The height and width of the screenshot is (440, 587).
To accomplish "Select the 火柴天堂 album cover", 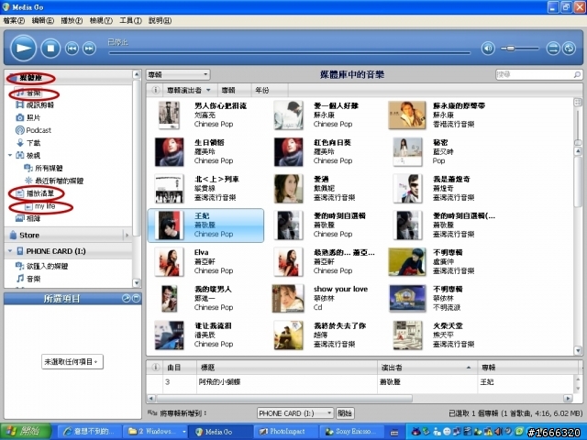I will [x=407, y=335].
